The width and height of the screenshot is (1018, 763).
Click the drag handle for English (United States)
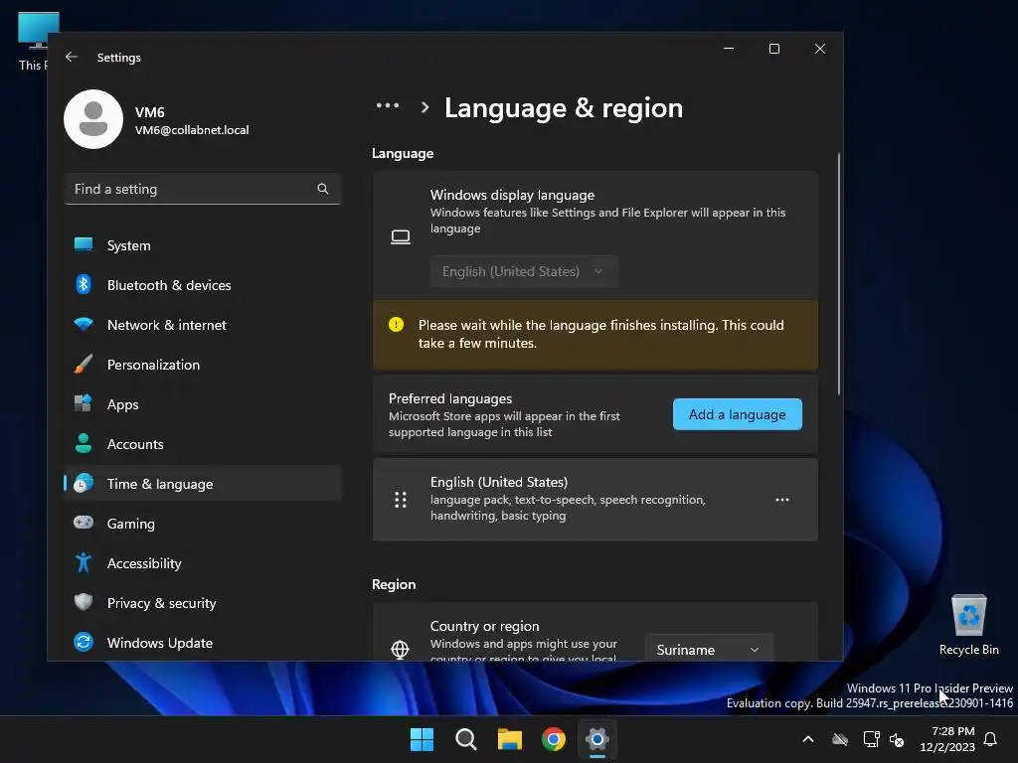point(401,500)
